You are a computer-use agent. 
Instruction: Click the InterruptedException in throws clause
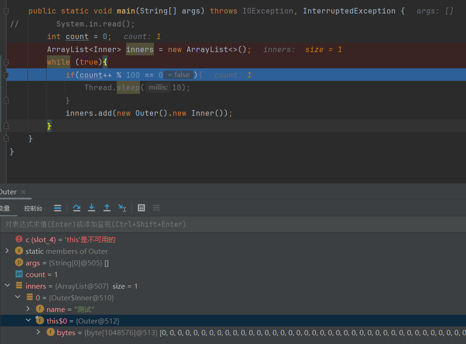coord(349,11)
